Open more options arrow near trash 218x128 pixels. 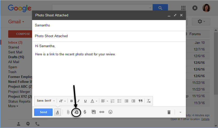click(180, 112)
